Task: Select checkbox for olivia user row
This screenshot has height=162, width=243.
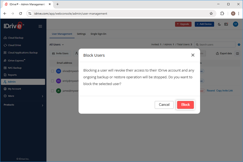Action: tap(52, 71)
